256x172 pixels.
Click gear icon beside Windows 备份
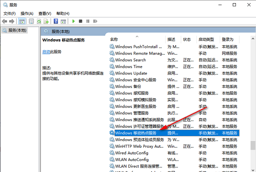coord(112,87)
